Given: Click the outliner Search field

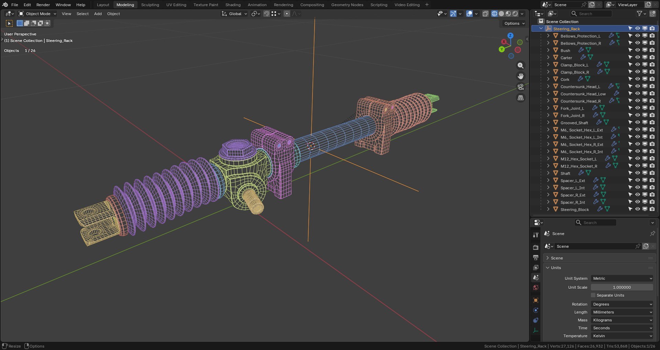Looking at the screenshot, I should point(591,14).
